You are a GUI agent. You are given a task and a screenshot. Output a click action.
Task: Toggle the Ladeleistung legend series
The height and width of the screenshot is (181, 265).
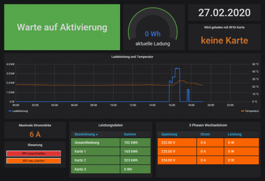point(20,111)
